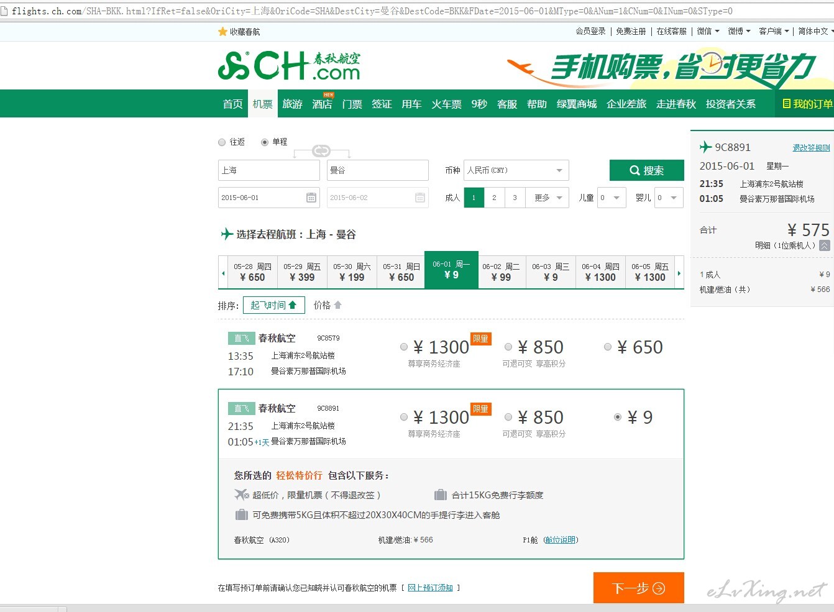
Task: Expand the 微博 dropdown in the top bar
Action: [x=739, y=31]
